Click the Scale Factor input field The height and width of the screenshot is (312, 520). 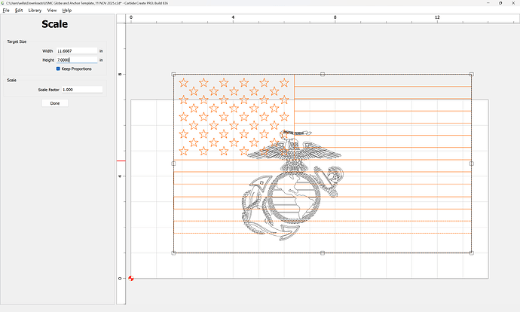(82, 90)
